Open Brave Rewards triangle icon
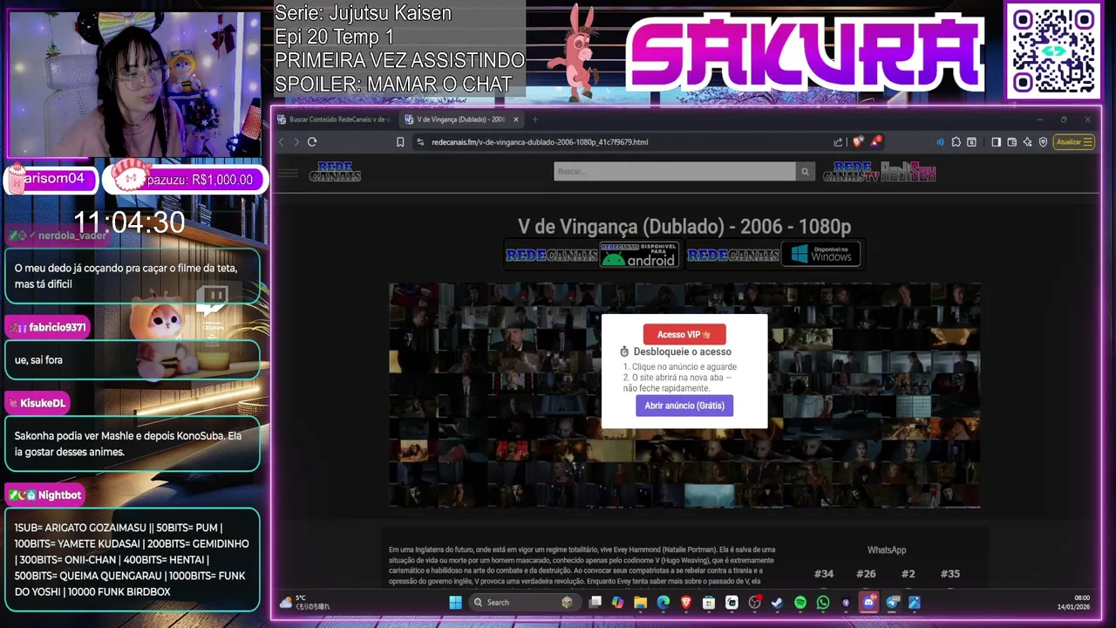This screenshot has height=628, width=1116. [875, 141]
